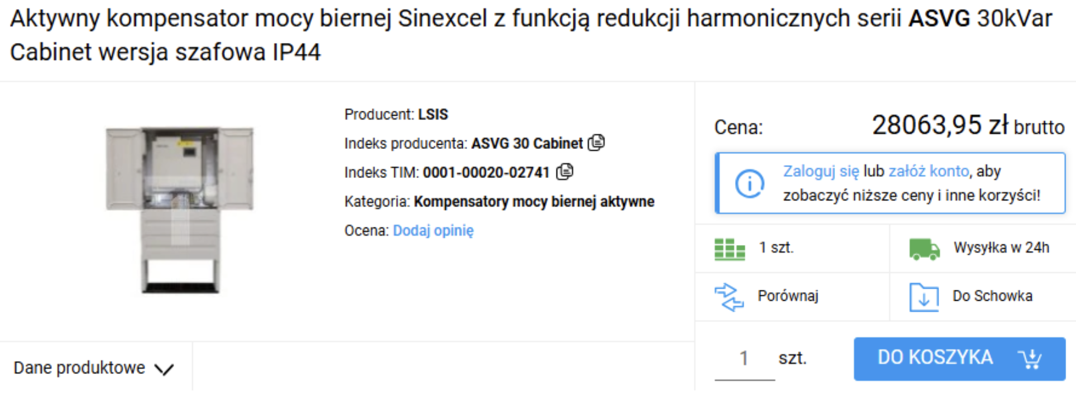Add product to cart with DO KOSZYKA
This screenshot has height=394, width=1076.
click(935, 358)
